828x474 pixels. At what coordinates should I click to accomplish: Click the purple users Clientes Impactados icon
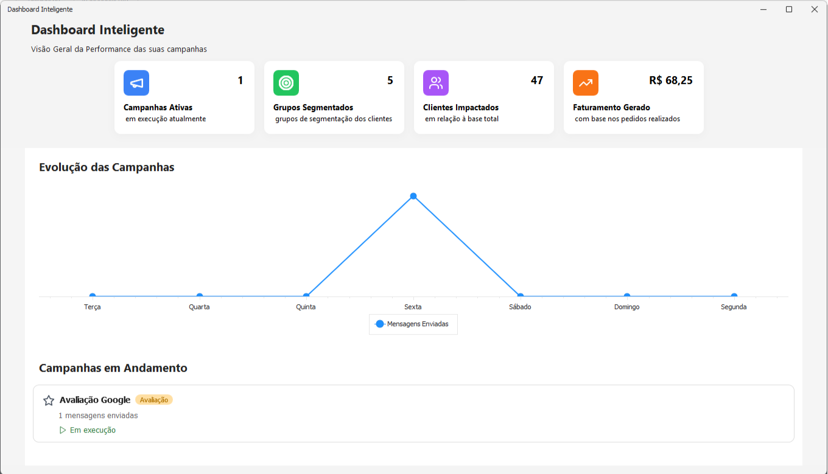coord(436,83)
